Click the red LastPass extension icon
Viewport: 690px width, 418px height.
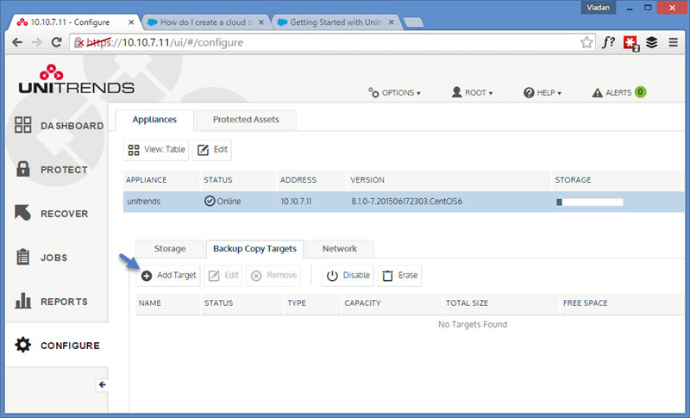coord(631,43)
